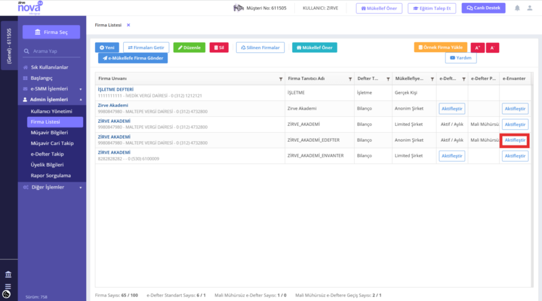Activate e-Envanter for ZİRVE_AKADEMİ_EDEFTER row
This screenshot has width=542, height=301.
[x=515, y=140]
